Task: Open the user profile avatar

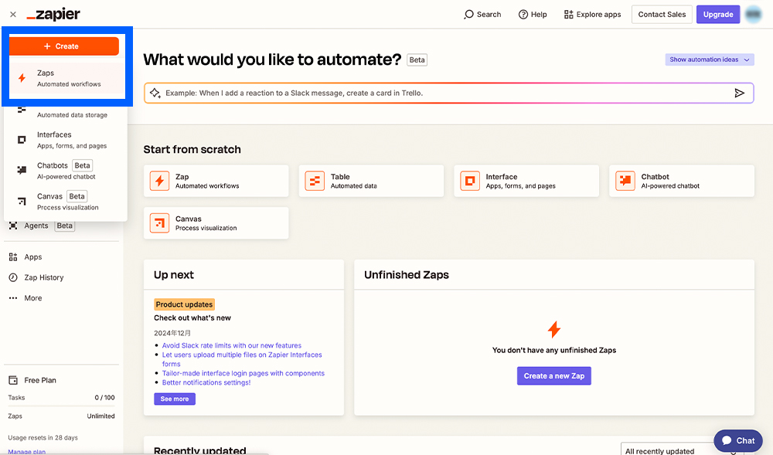Action: click(x=753, y=14)
